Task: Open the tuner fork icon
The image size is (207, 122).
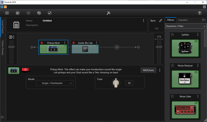Action: (x=108, y=13)
